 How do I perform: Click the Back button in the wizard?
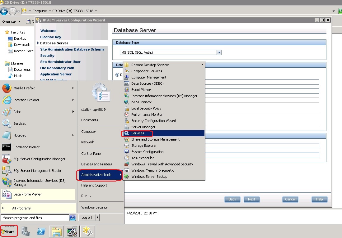tap(232, 200)
